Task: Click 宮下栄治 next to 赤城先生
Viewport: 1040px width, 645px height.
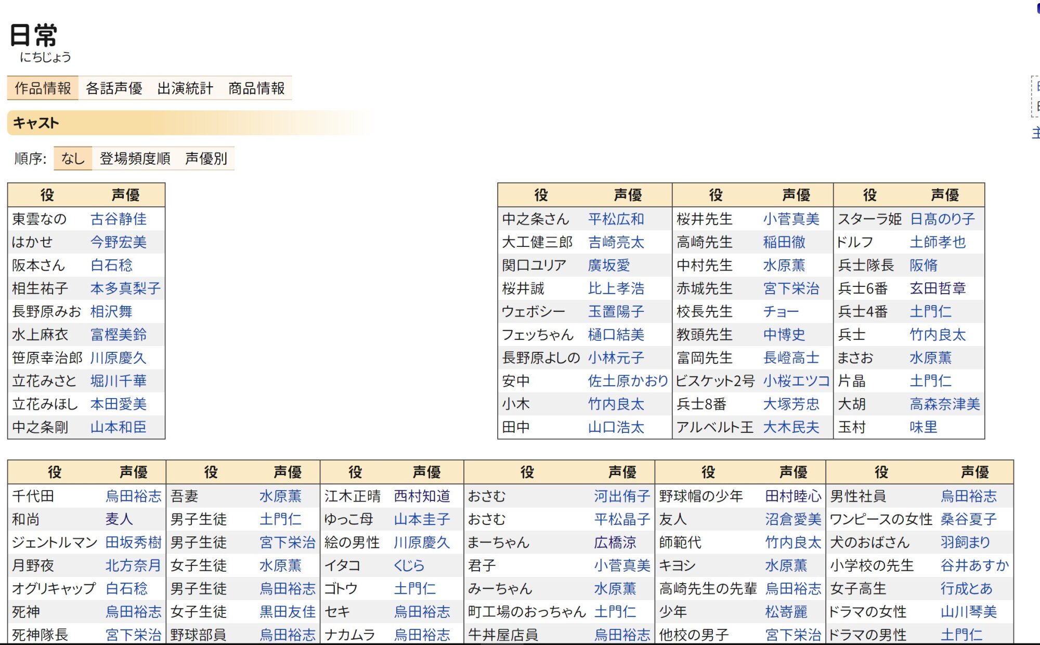Action: (791, 288)
